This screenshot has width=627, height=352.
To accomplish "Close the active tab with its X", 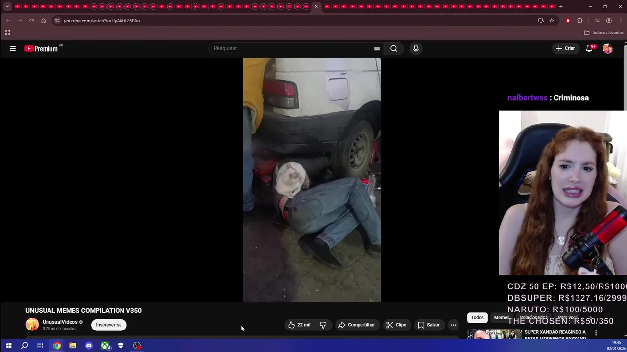I will (316, 6).
